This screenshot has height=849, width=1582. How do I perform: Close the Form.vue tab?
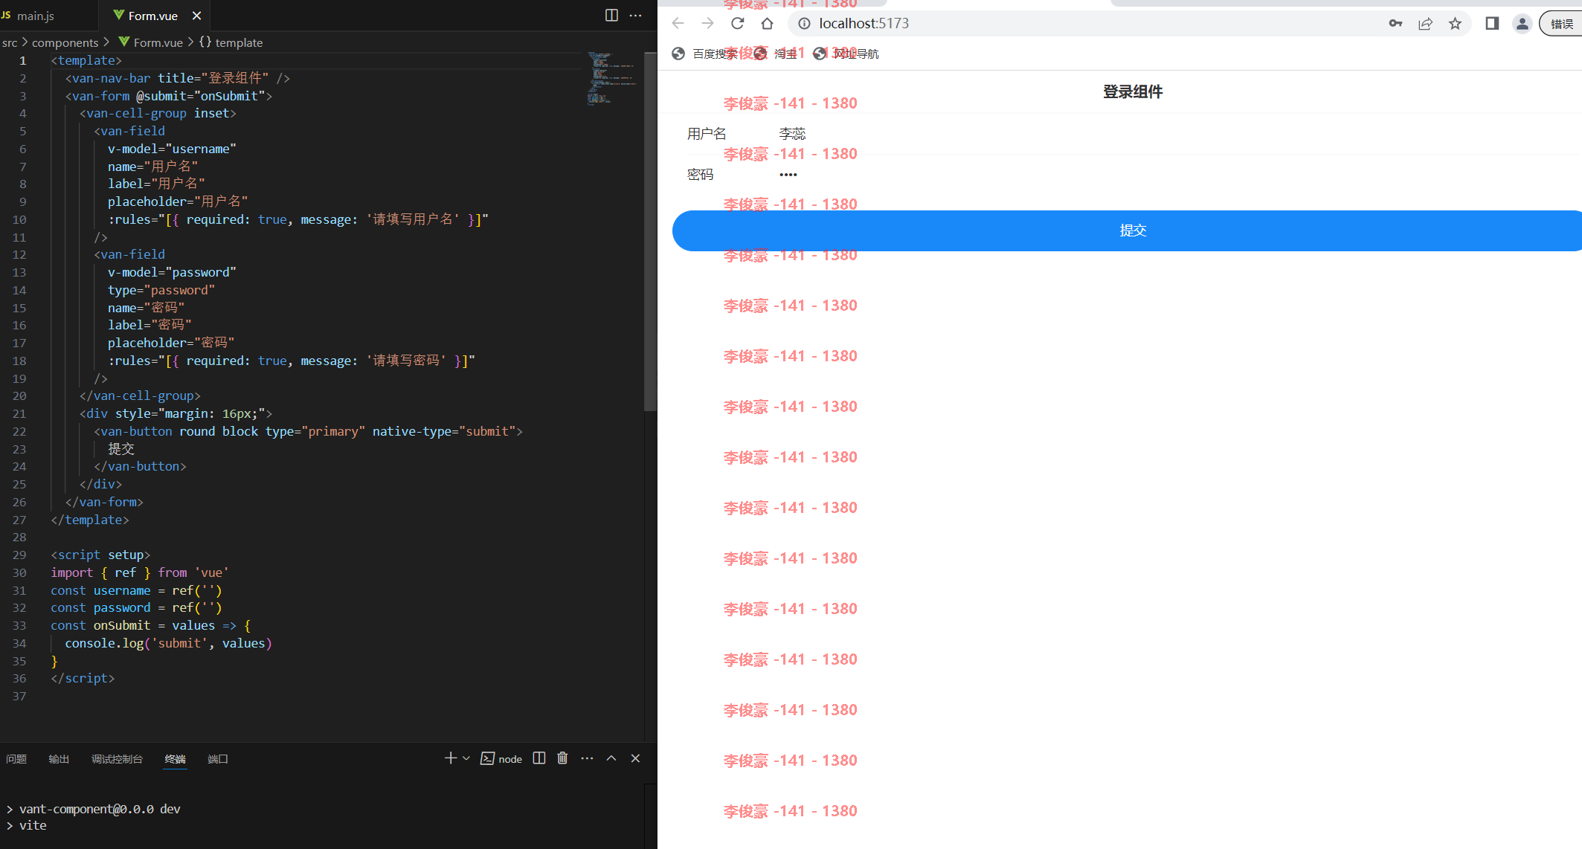tap(196, 16)
